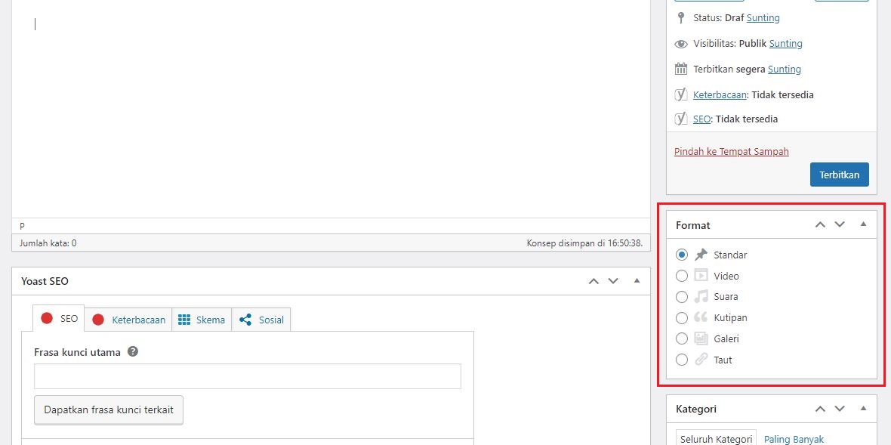Choose the Suara format option
The height and width of the screenshot is (445, 891).
pyautogui.click(x=682, y=296)
